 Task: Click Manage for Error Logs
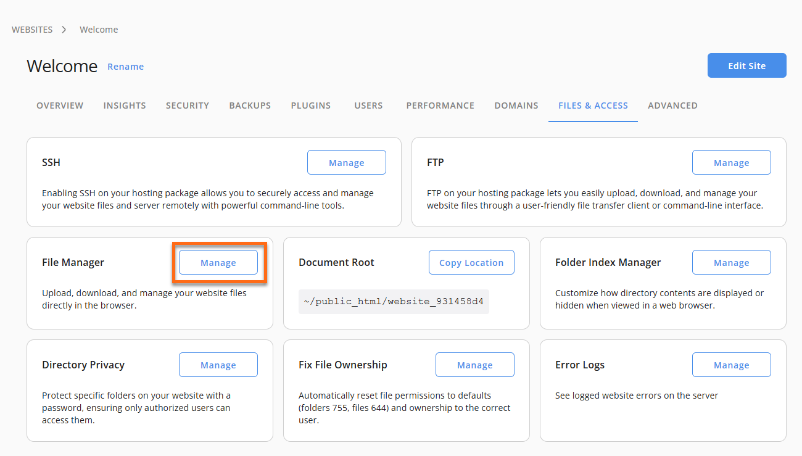click(x=732, y=365)
